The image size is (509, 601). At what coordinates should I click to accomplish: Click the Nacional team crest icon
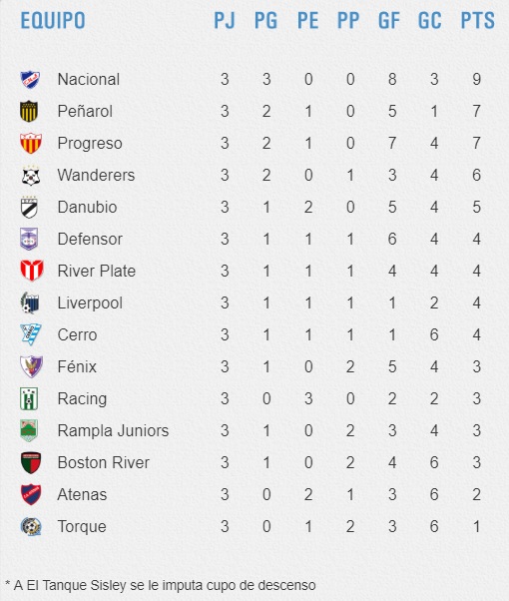[x=30, y=80]
